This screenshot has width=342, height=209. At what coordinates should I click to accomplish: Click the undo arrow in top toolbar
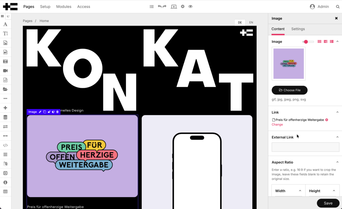coord(160,6)
